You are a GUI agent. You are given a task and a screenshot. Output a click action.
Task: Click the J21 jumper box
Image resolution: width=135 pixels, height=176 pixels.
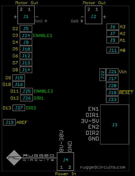tap(112, 72)
